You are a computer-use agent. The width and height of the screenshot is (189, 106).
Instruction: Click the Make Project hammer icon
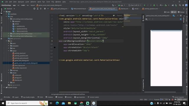[113, 5]
